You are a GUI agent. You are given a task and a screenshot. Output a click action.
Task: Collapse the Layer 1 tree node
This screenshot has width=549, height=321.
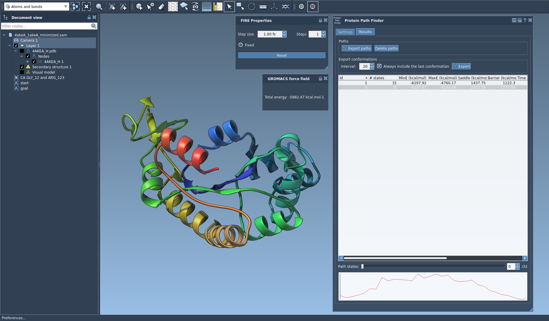(10, 46)
